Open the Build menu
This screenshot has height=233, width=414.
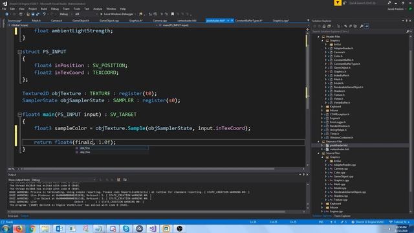point(43,8)
